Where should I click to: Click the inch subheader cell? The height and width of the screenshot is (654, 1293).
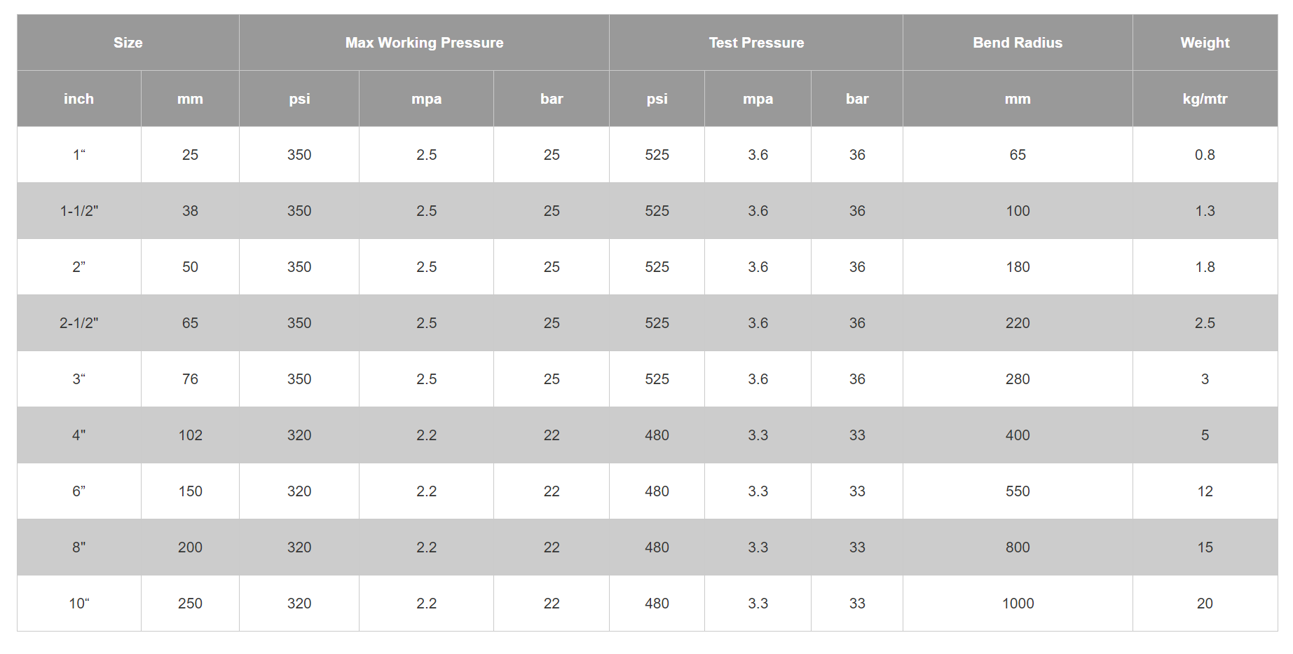click(78, 99)
